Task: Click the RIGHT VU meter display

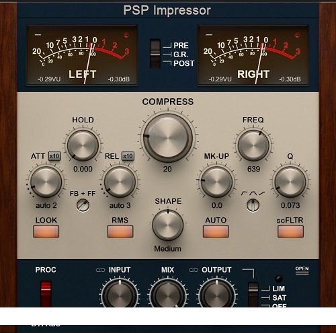Action: pyautogui.click(x=253, y=55)
